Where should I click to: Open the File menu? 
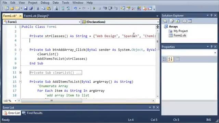[x=5, y=3]
